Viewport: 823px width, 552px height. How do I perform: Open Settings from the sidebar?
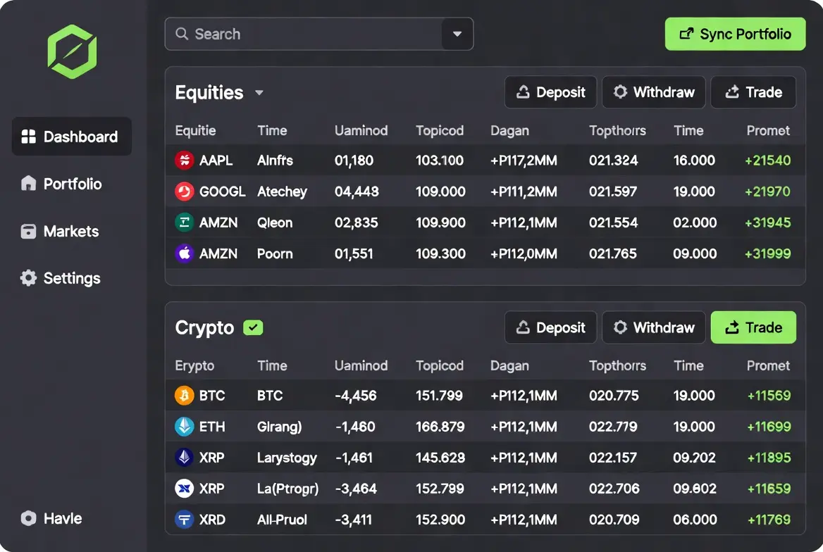point(72,278)
